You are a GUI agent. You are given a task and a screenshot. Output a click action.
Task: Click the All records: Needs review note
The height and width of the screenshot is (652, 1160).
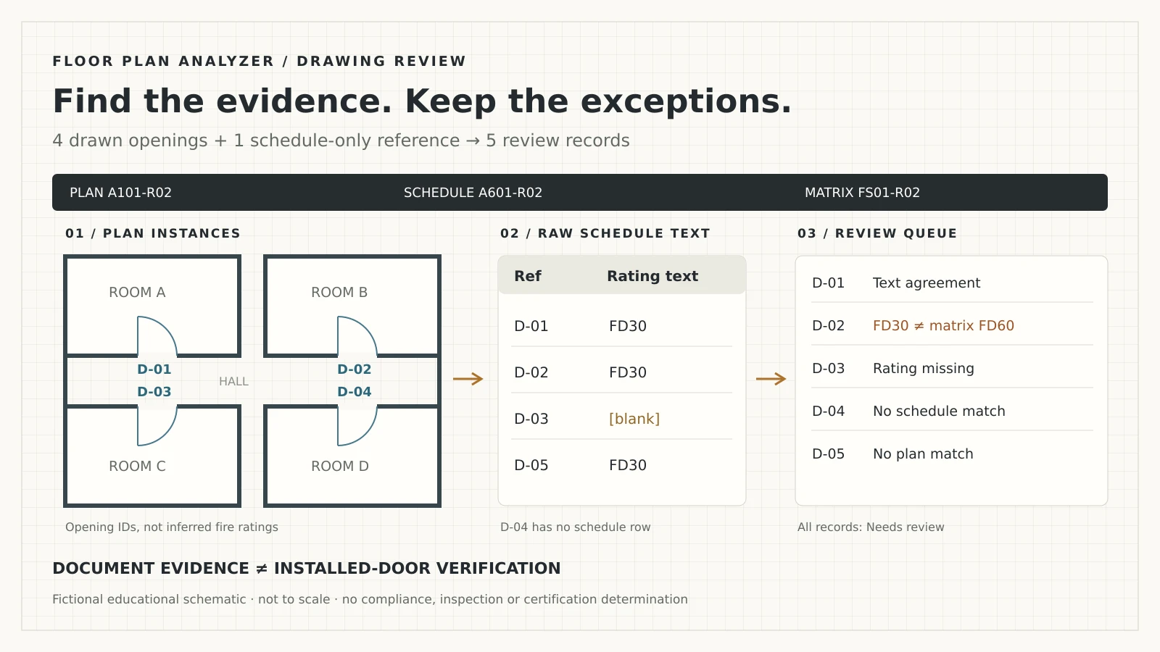(x=871, y=527)
